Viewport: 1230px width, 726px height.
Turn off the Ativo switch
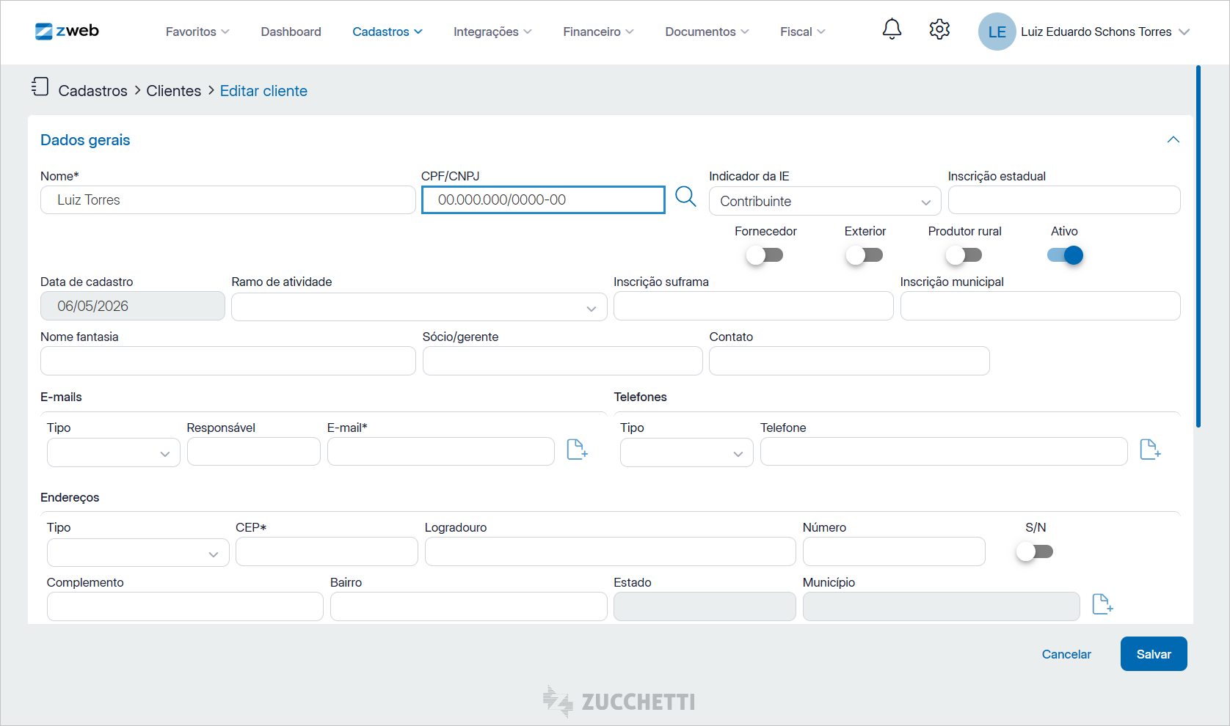pyautogui.click(x=1065, y=255)
